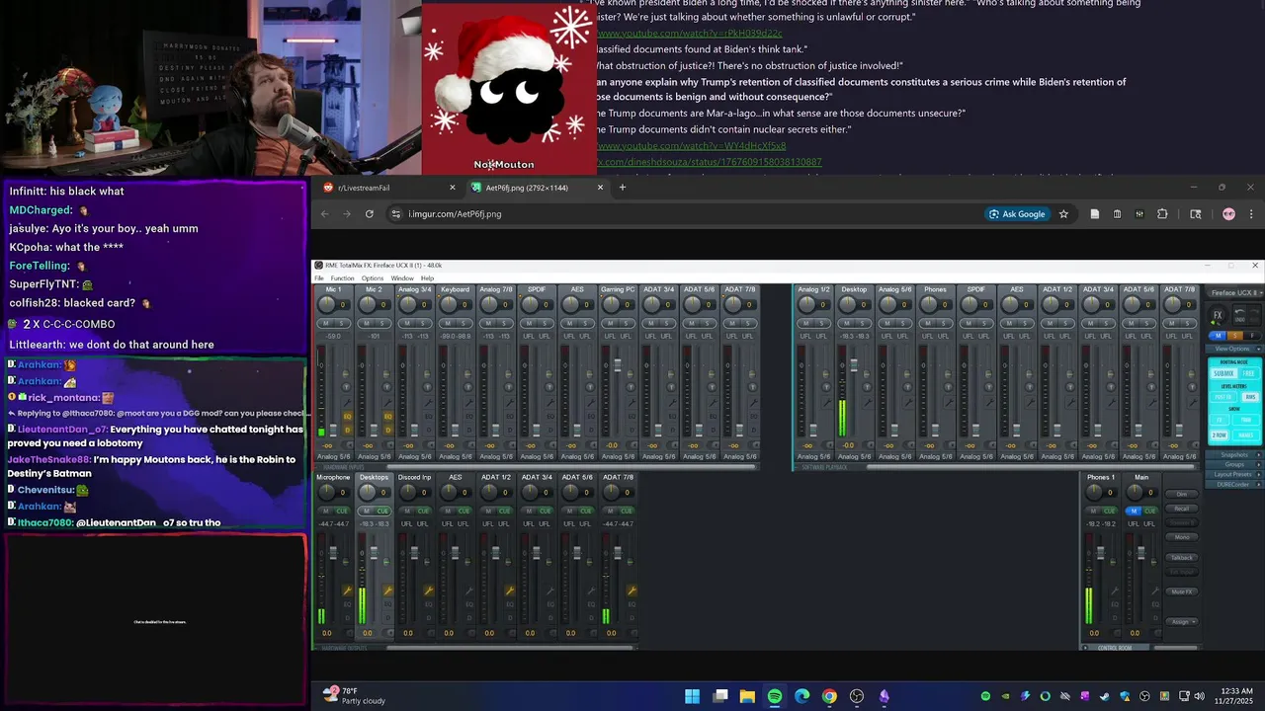Reload the imgur page

point(370,213)
